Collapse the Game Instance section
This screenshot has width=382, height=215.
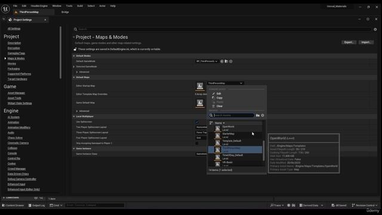click(74, 149)
